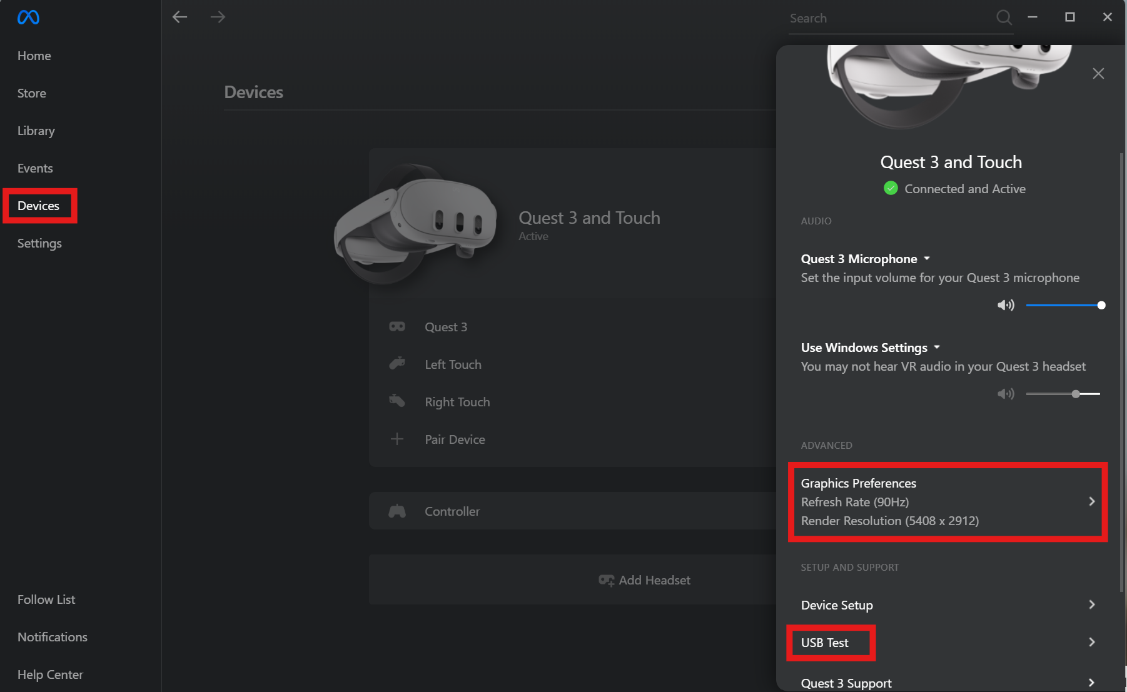Click the Quest 3 headset icon in list

click(x=397, y=327)
